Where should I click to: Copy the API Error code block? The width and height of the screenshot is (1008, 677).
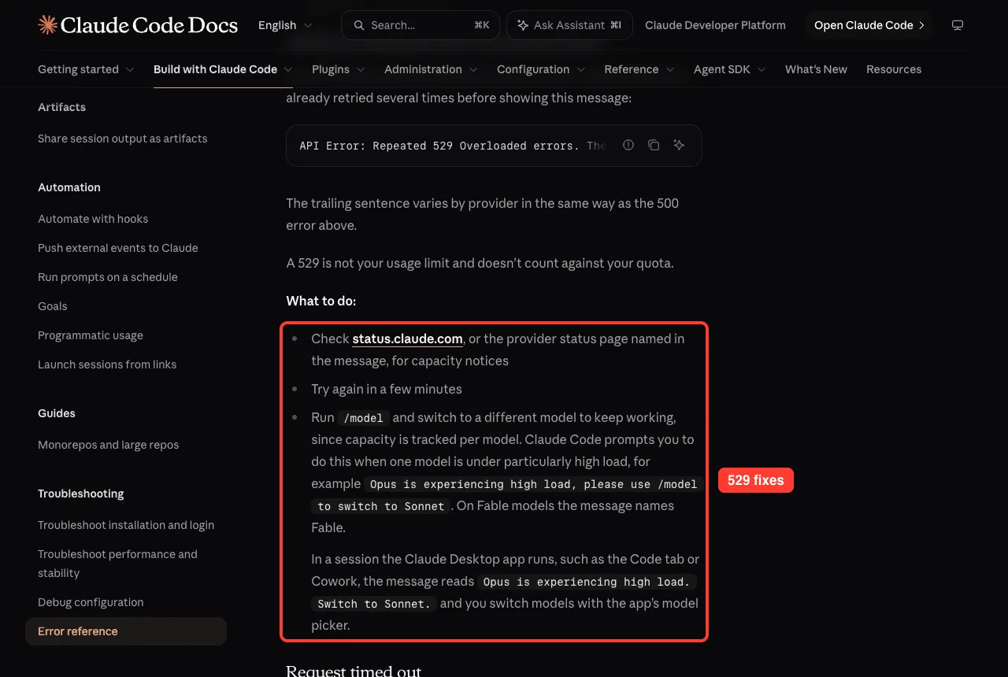pyautogui.click(x=654, y=145)
